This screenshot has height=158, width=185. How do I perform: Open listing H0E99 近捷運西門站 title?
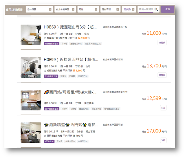click(71, 60)
